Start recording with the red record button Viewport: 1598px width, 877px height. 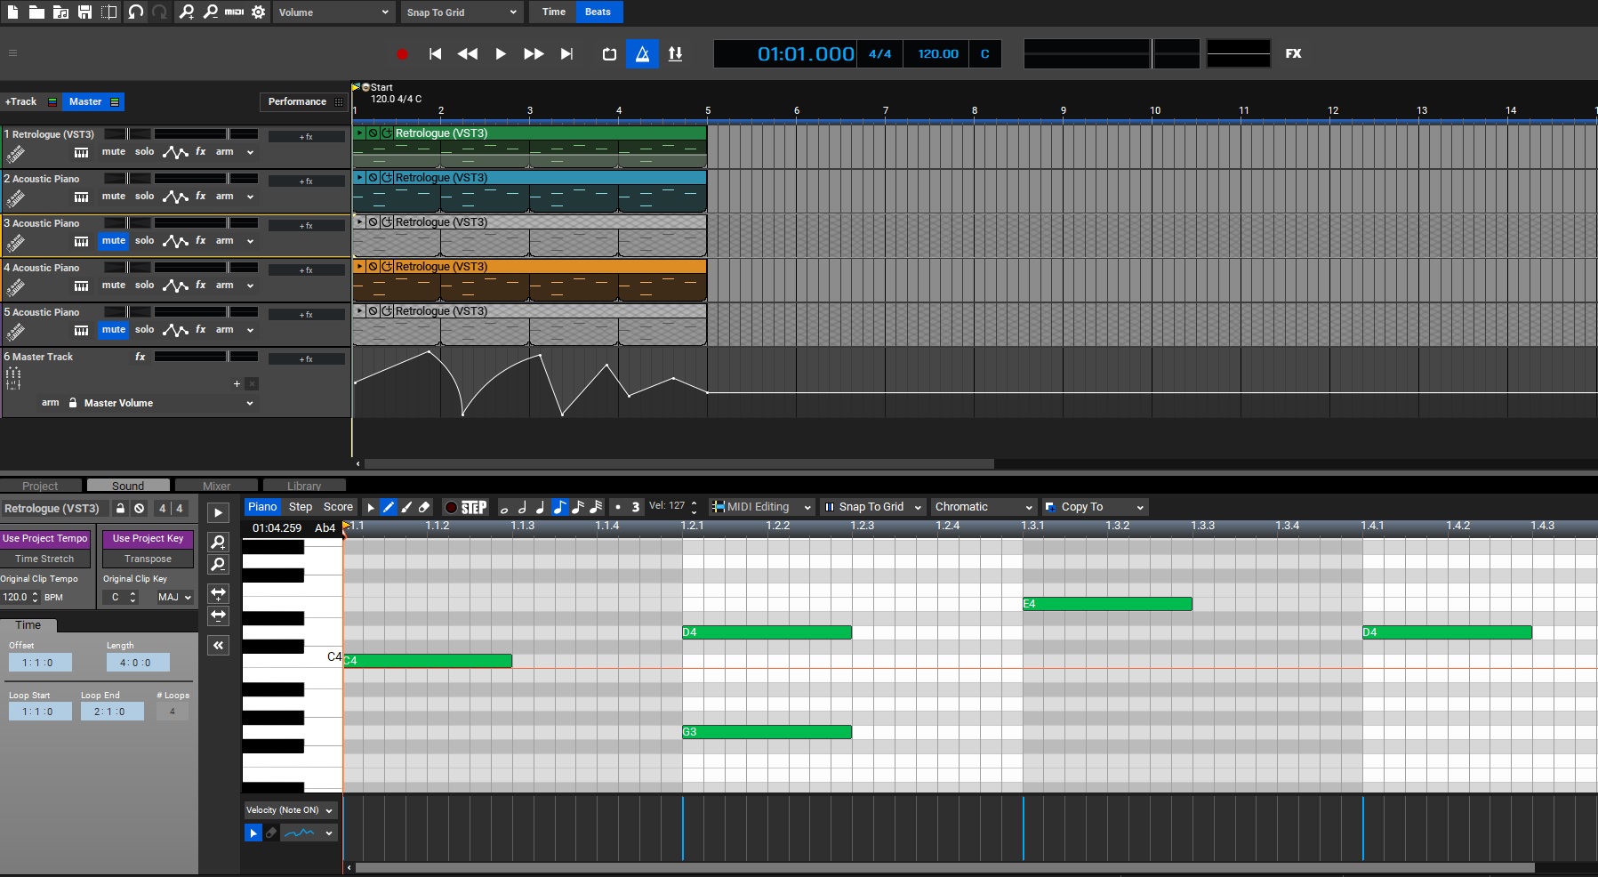(x=402, y=53)
